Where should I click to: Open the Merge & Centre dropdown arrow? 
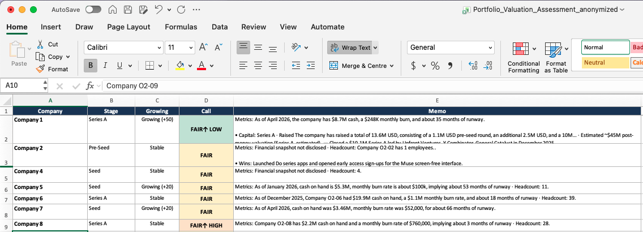tap(392, 66)
